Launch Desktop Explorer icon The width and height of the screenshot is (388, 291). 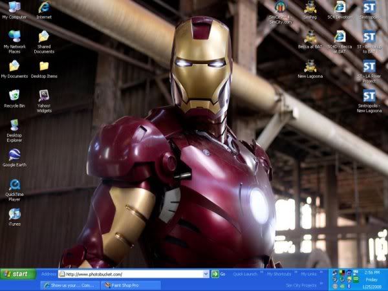[x=14, y=131]
